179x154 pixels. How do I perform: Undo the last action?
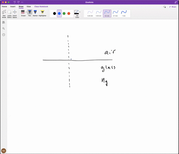tap(15, 2)
